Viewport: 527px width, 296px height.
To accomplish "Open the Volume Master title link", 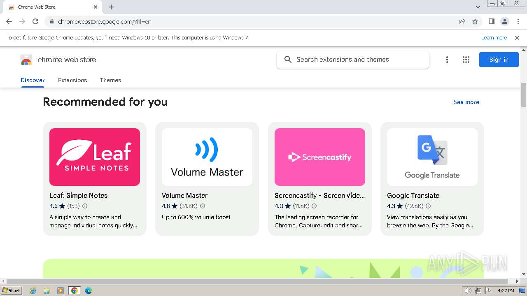I will tap(184, 195).
